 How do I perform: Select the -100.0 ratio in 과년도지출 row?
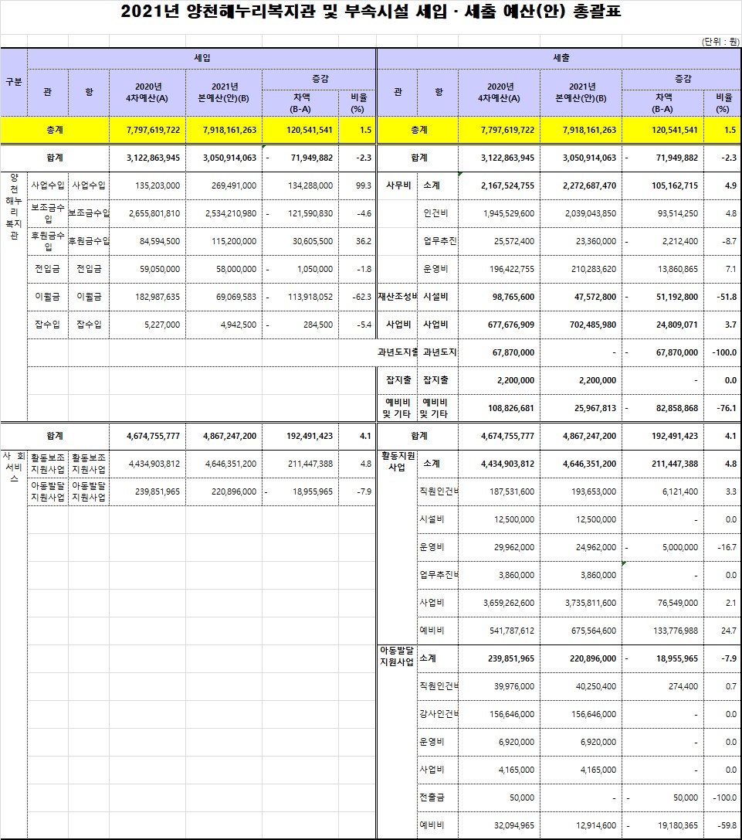(721, 352)
